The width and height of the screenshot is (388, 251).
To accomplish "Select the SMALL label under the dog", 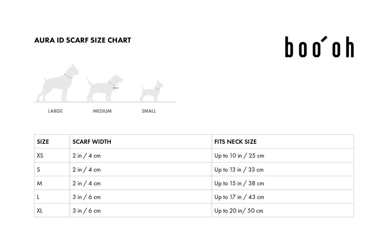I will point(149,111).
